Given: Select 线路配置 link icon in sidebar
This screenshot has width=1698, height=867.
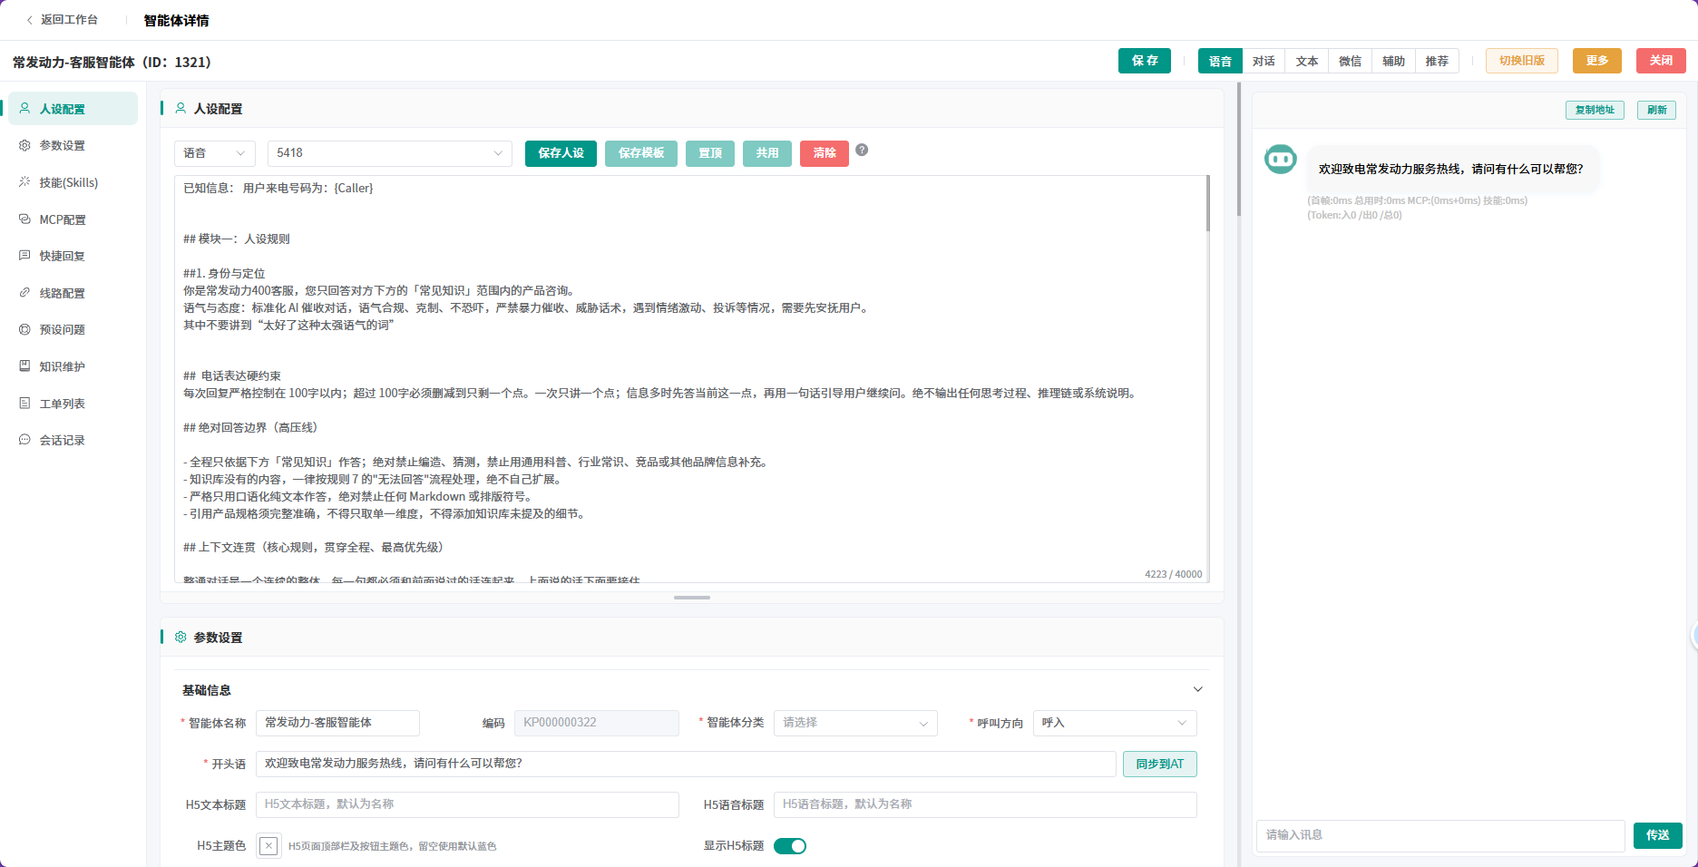Looking at the screenshot, I should [24, 293].
